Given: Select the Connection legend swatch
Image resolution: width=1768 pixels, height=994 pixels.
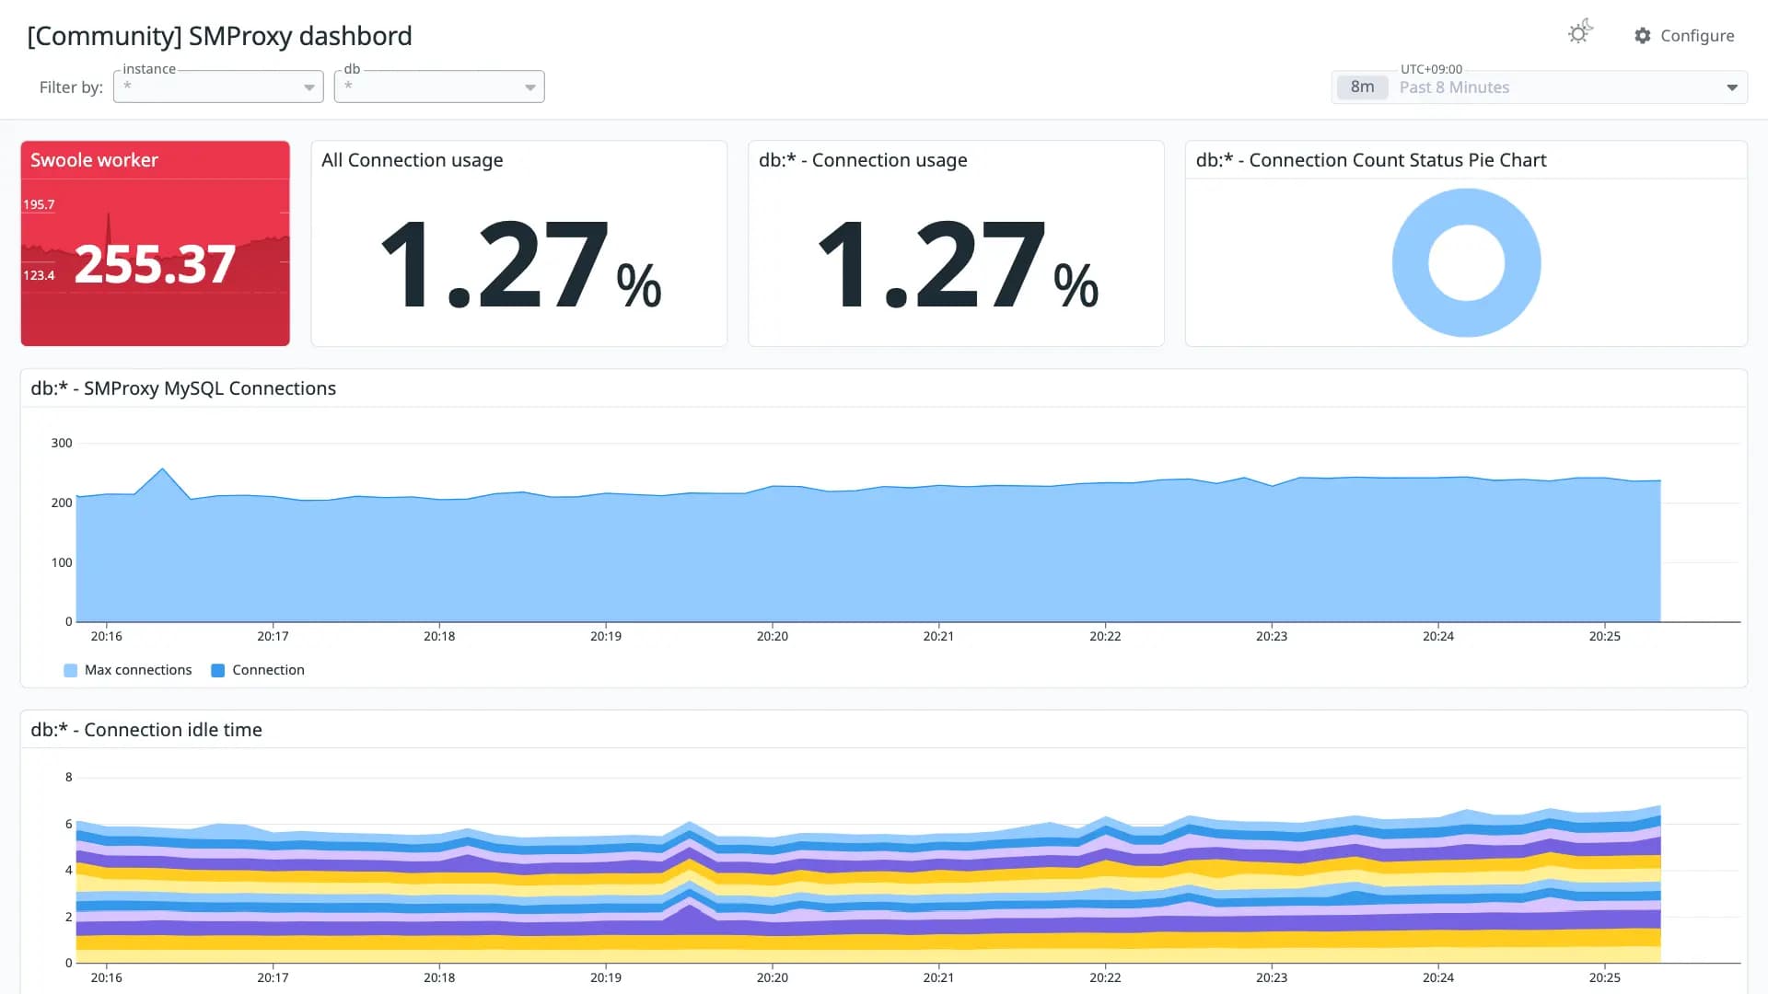Looking at the screenshot, I should [218, 670].
